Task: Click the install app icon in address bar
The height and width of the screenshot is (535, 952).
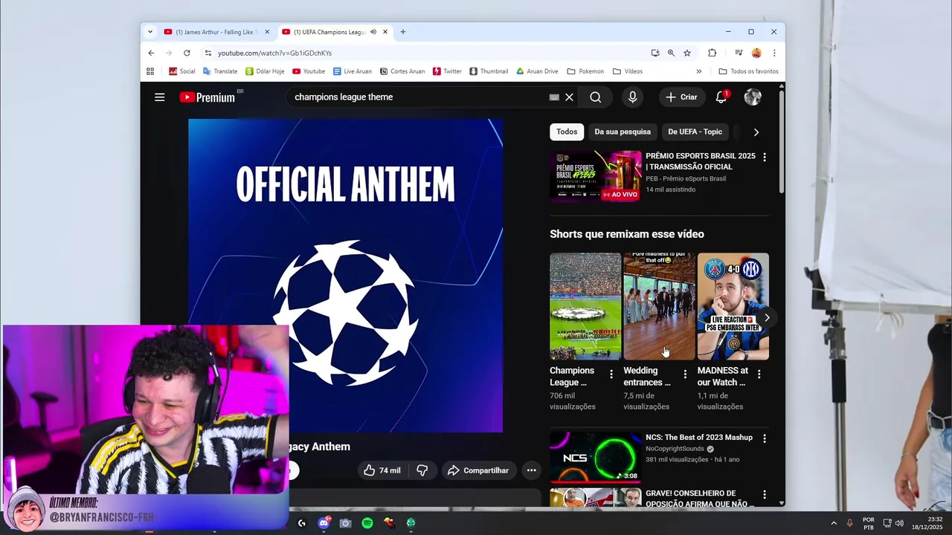Action: (x=655, y=53)
